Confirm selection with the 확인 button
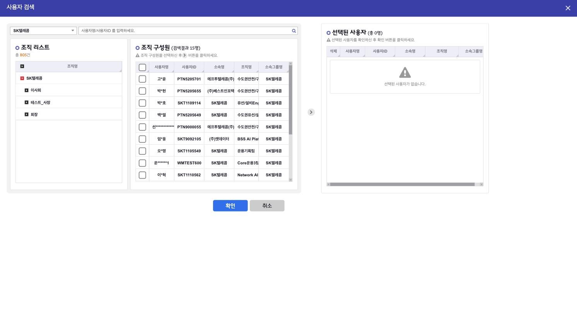The width and height of the screenshot is (577, 314). pyautogui.click(x=230, y=206)
